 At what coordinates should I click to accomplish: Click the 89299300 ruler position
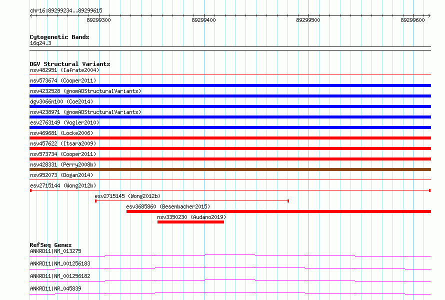pos(99,20)
